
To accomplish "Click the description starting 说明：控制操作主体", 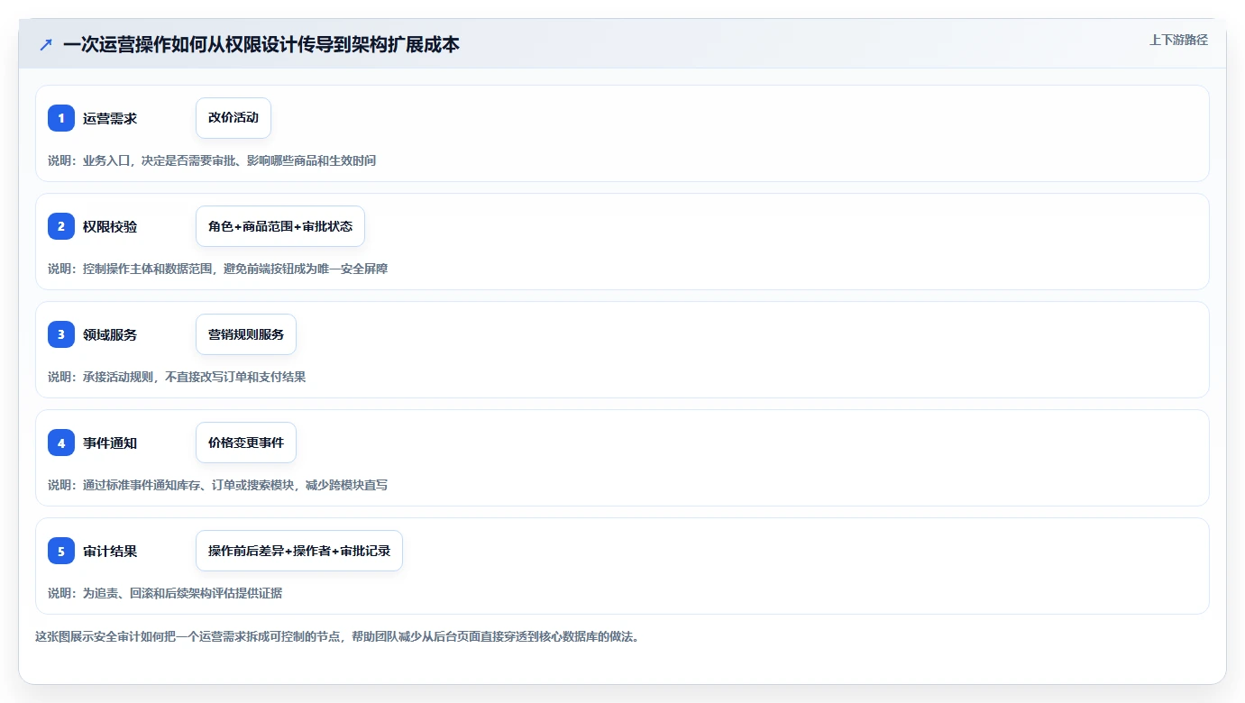I will (x=218, y=269).
